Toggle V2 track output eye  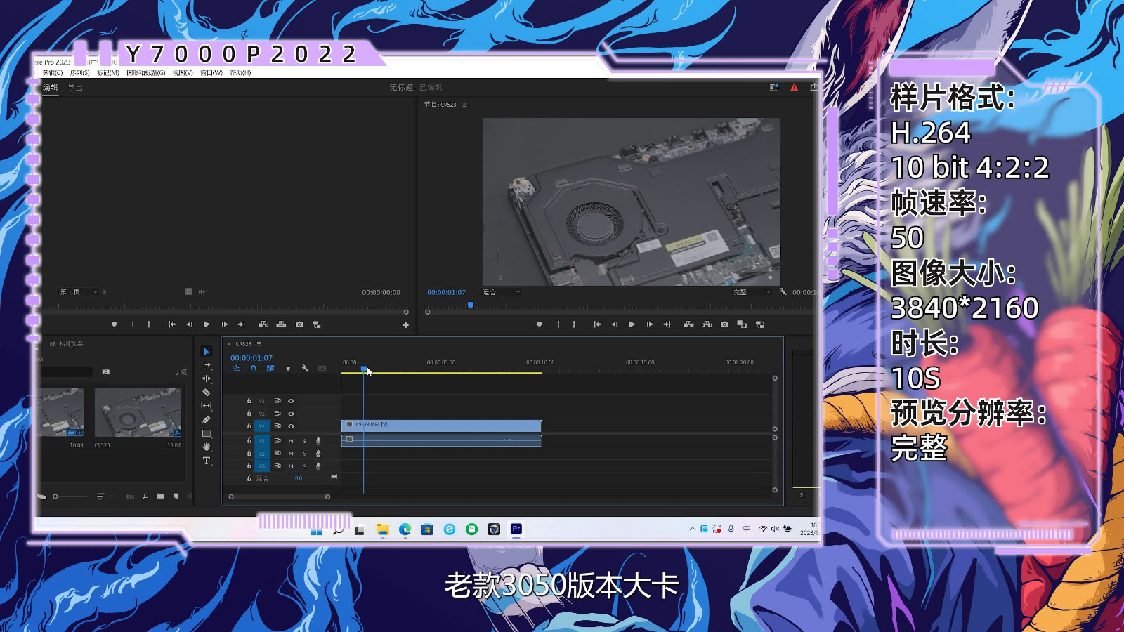[291, 414]
